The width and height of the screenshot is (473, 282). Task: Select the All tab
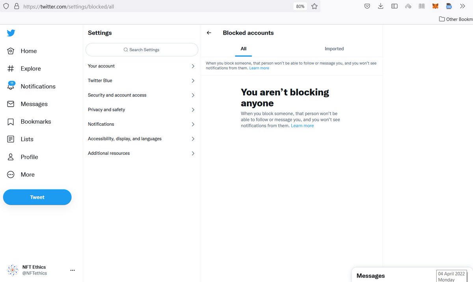[x=244, y=49]
